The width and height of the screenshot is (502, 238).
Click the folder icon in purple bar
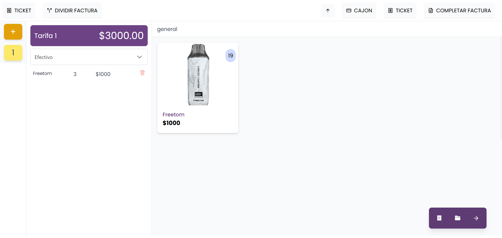457,218
